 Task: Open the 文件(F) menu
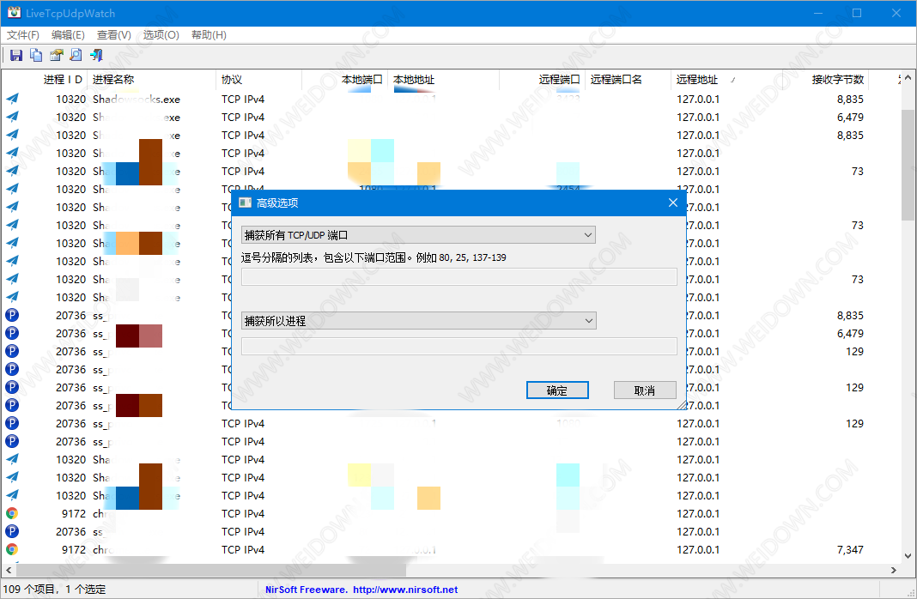click(x=23, y=35)
